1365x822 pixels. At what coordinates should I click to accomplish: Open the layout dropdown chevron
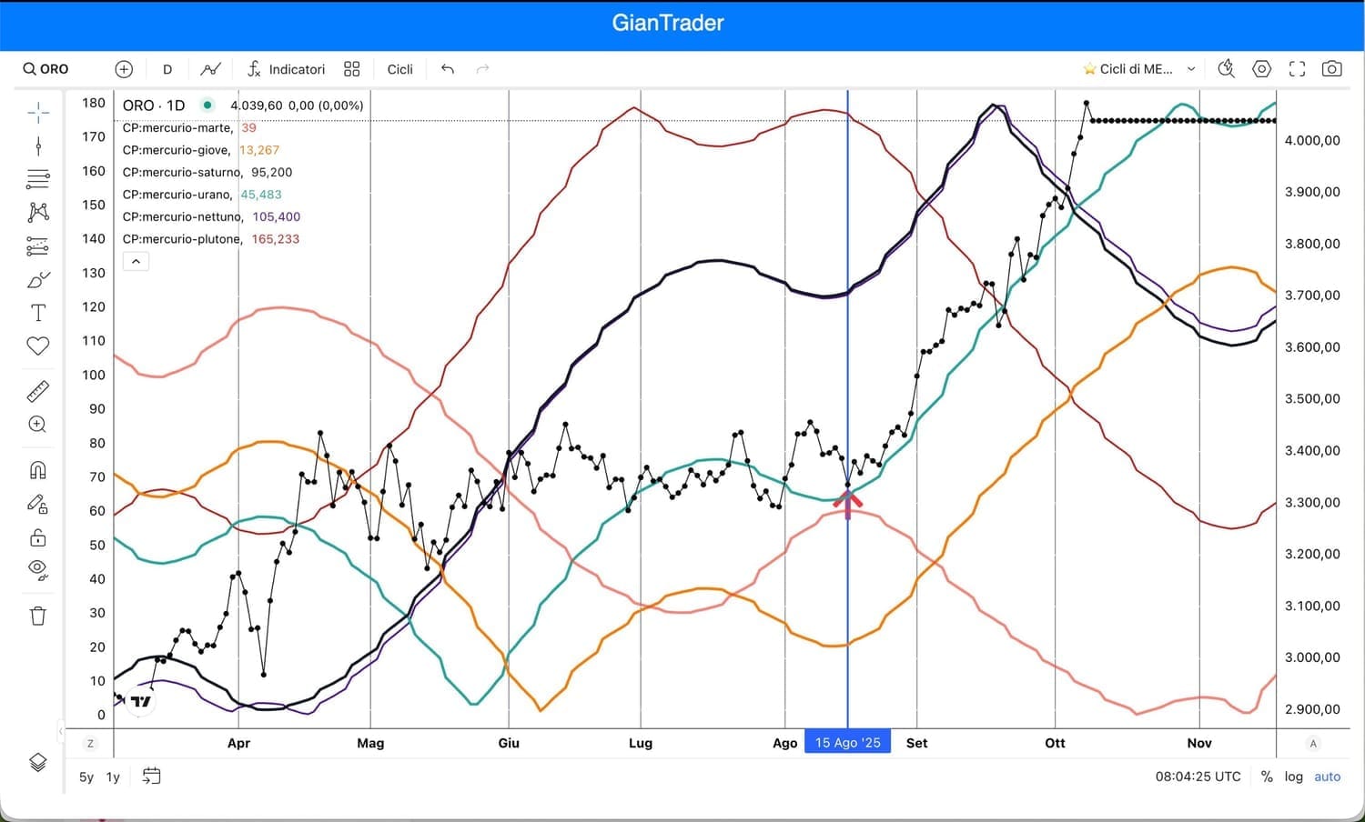(x=1191, y=69)
